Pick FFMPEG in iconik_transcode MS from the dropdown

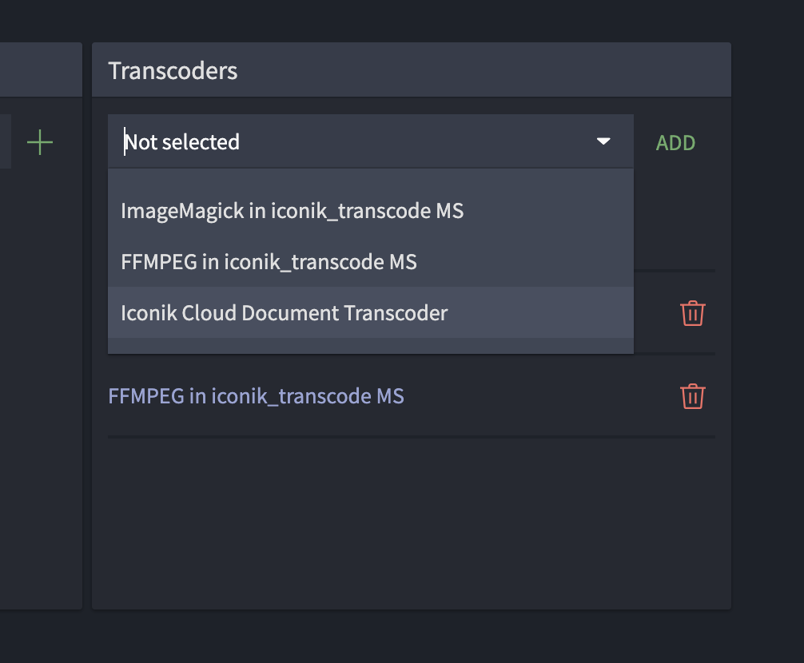click(x=268, y=261)
